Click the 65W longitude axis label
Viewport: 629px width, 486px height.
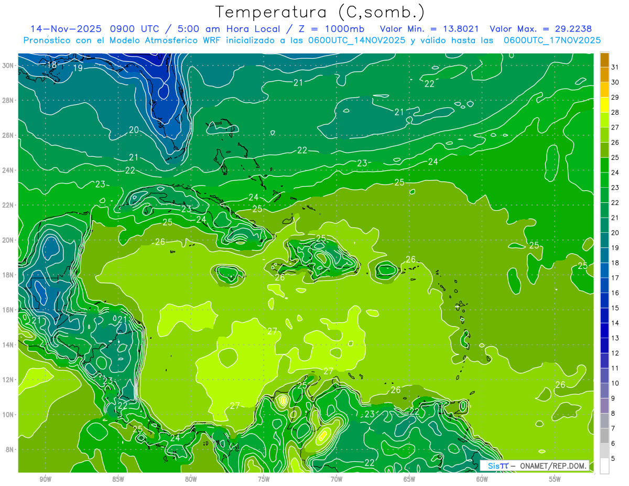tap(409, 479)
